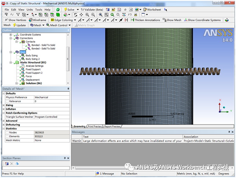This screenshot has width=236, height=178.
Task: Click the Messages panel horizontal scrollbar
Action: click(153, 168)
